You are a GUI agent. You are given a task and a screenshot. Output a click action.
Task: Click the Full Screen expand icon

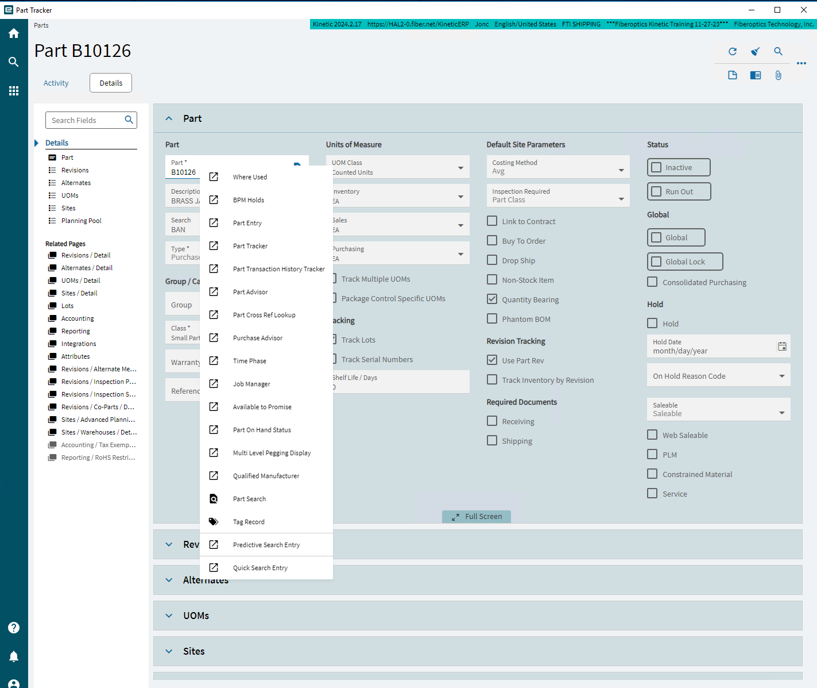(x=455, y=517)
